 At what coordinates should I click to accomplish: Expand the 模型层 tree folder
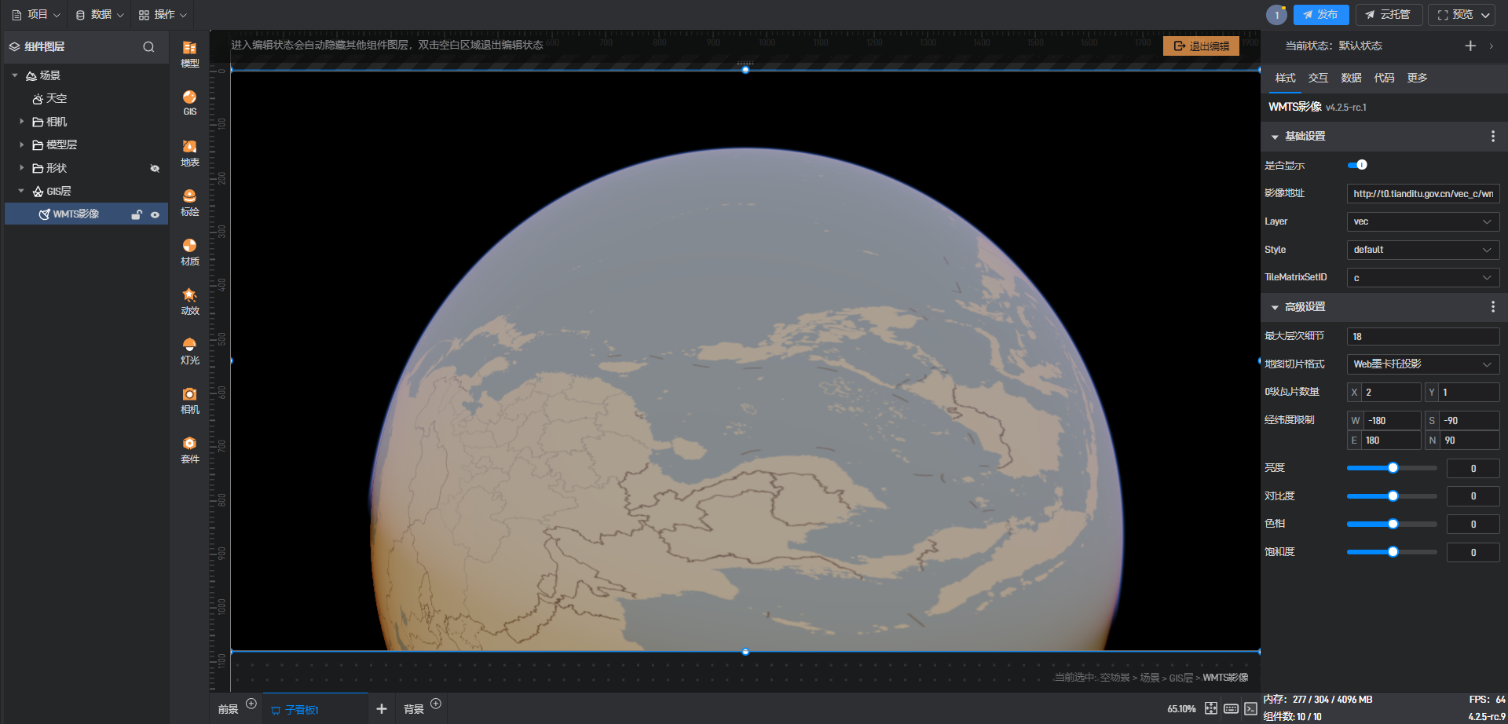click(22, 145)
